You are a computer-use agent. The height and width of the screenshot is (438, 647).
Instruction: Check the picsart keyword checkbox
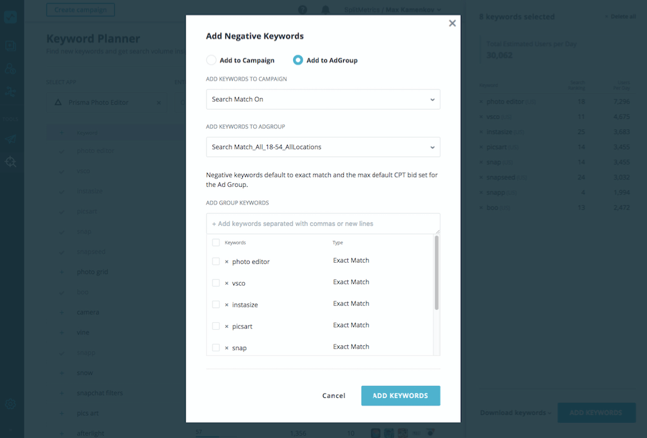pyautogui.click(x=216, y=325)
